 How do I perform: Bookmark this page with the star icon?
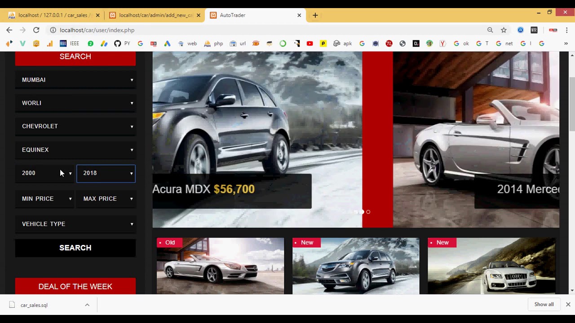(504, 30)
